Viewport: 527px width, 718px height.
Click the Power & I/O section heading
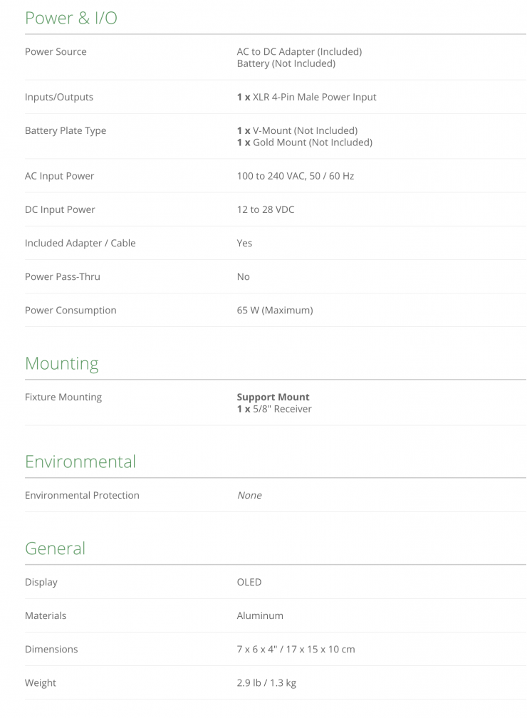[x=71, y=19]
